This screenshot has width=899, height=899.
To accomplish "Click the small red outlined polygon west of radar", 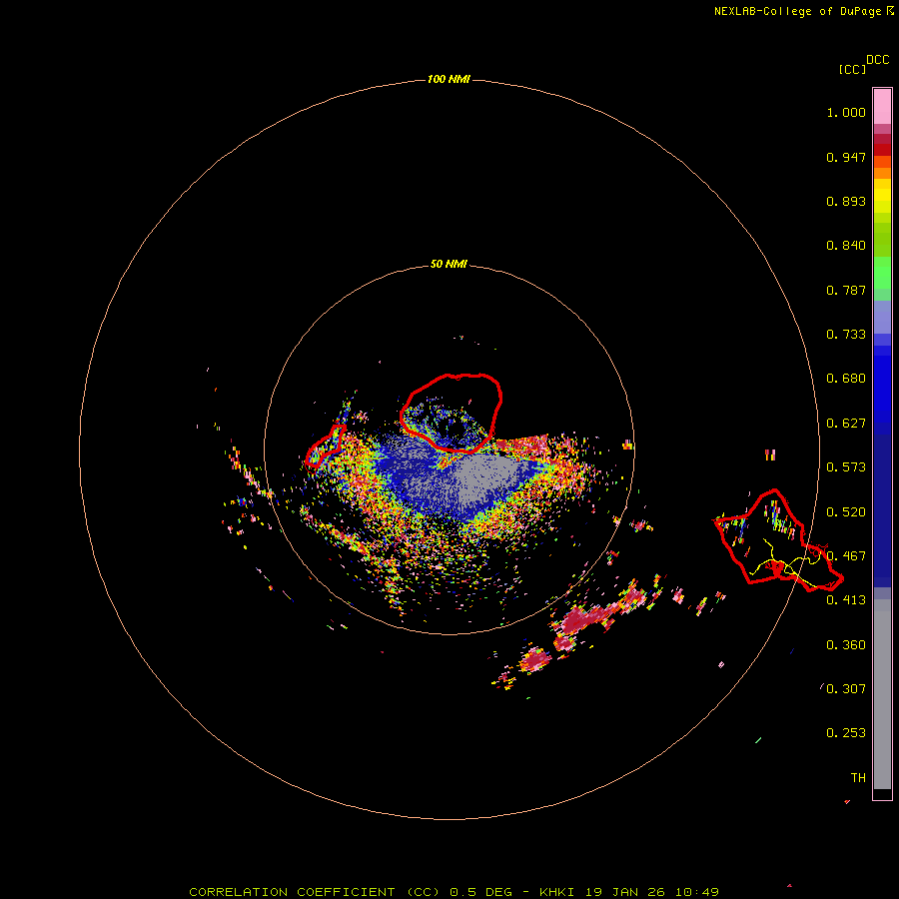I will click(326, 447).
